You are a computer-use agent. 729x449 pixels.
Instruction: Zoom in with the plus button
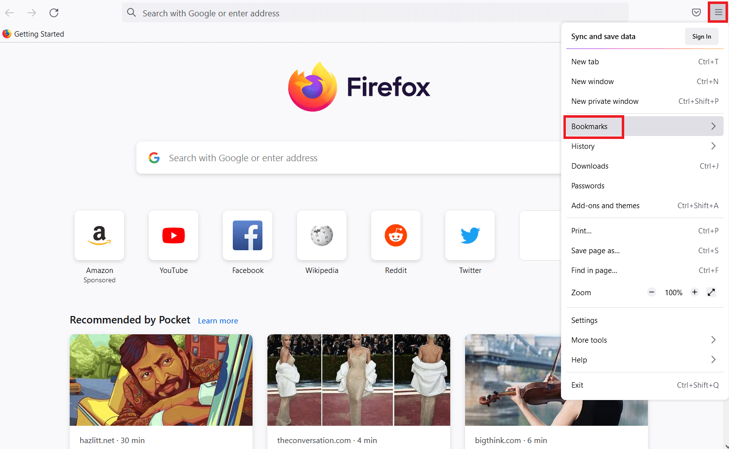pos(694,292)
